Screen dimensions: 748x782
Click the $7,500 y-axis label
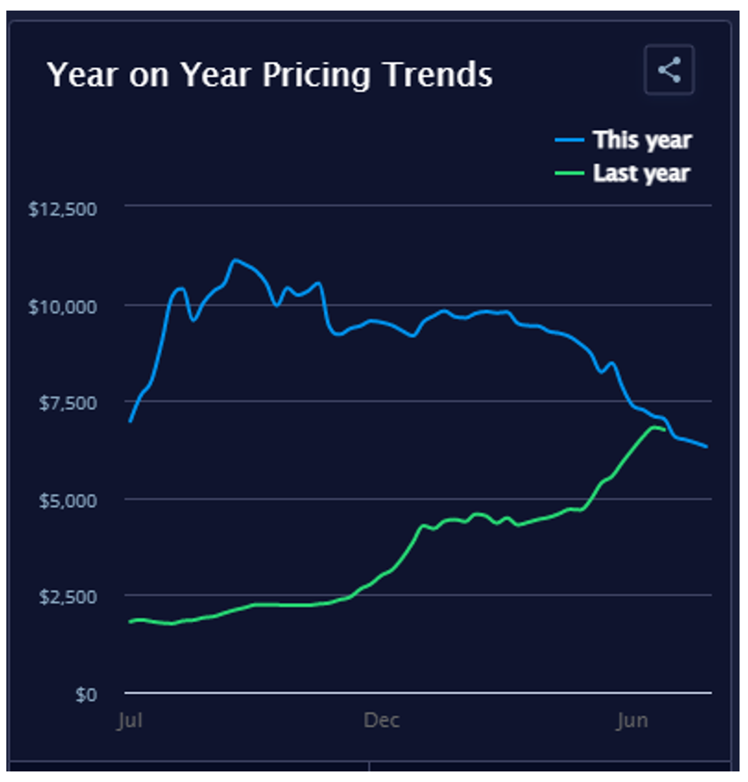click(x=66, y=402)
